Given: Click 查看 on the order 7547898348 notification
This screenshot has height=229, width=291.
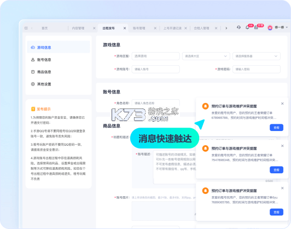Looking at the screenshot, I should 276,170.
